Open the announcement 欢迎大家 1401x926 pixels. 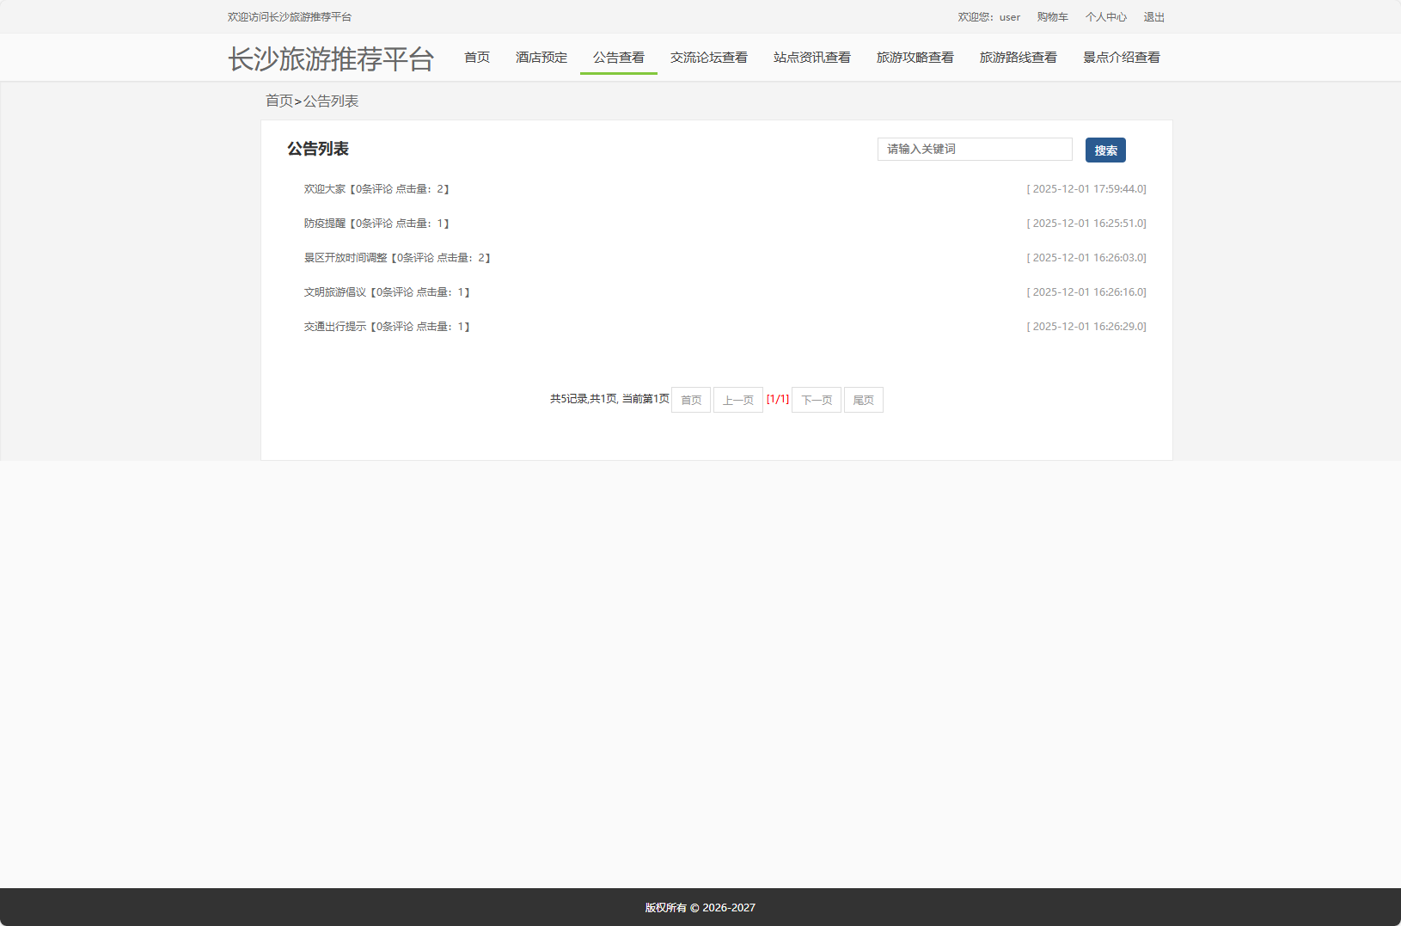[376, 188]
